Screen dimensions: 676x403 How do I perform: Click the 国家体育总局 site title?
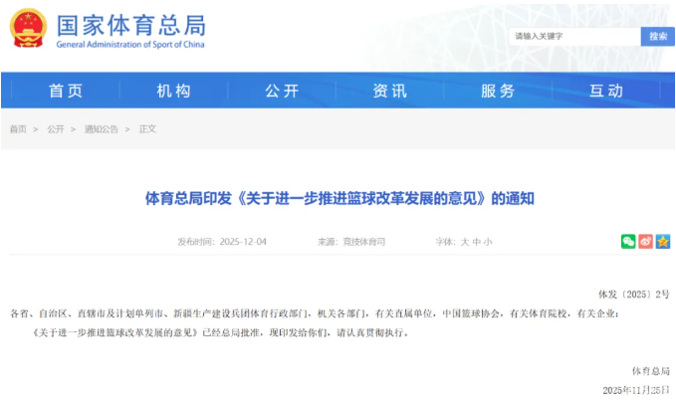[131, 25]
